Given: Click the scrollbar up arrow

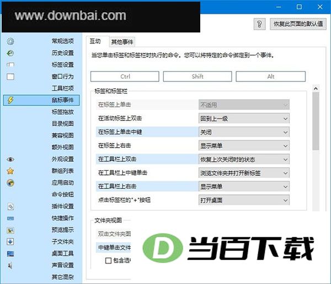Looking at the screenshot, I should pos(316,89).
